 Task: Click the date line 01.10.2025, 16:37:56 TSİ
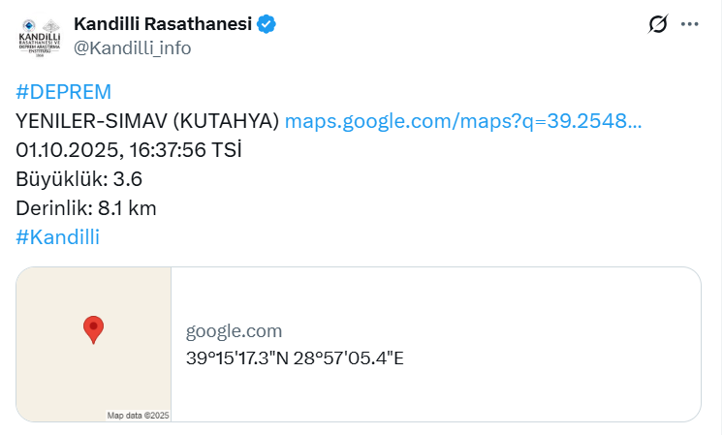pos(129,150)
